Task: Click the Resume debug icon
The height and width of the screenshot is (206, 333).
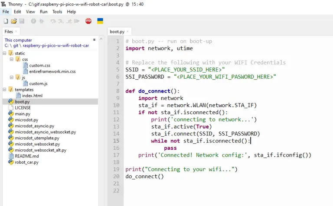Action: 77,21
